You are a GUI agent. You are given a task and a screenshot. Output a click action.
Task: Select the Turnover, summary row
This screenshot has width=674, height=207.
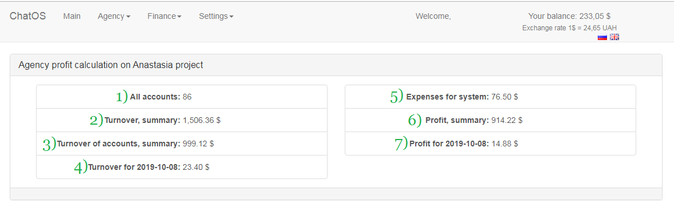coord(182,120)
